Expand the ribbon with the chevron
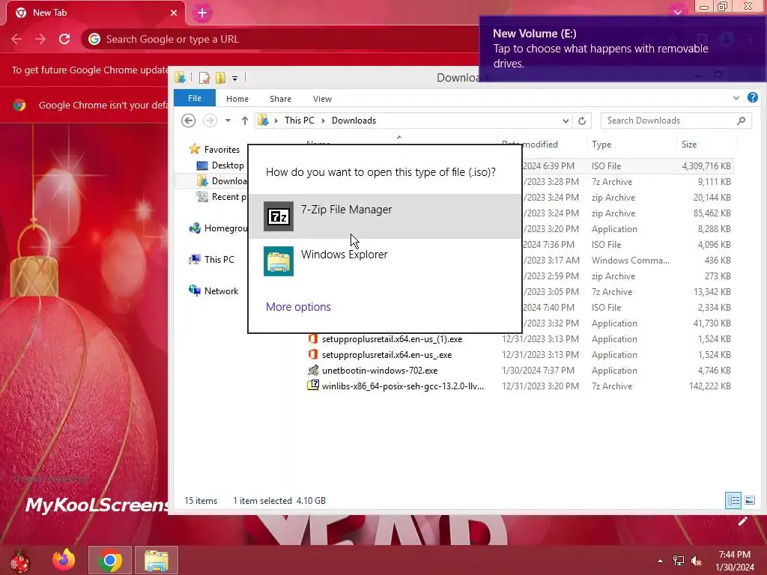Image resolution: width=767 pixels, height=575 pixels. click(x=736, y=98)
